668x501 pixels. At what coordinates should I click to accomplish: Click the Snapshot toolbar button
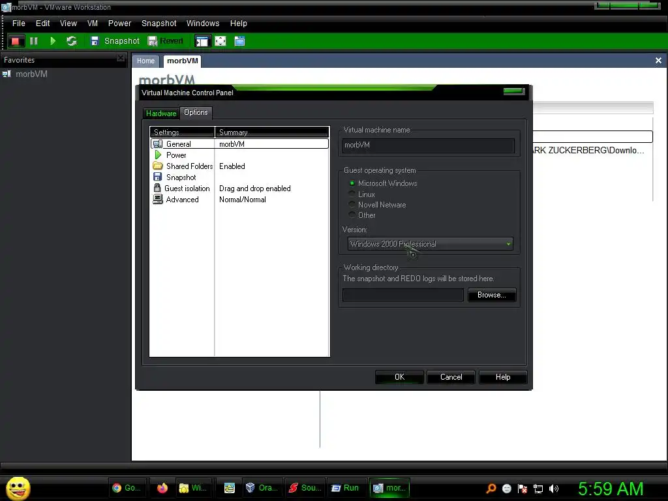click(115, 41)
